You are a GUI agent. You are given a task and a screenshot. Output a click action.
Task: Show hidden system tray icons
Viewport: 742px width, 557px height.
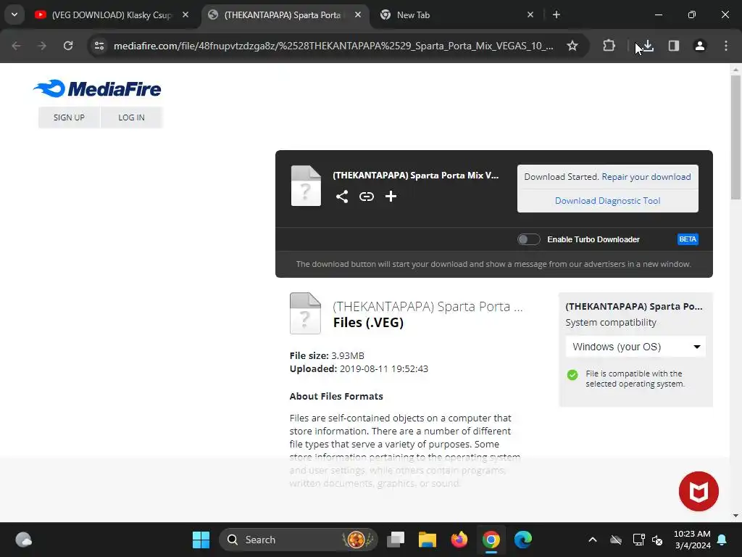pyautogui.click(x=593, y=540)
